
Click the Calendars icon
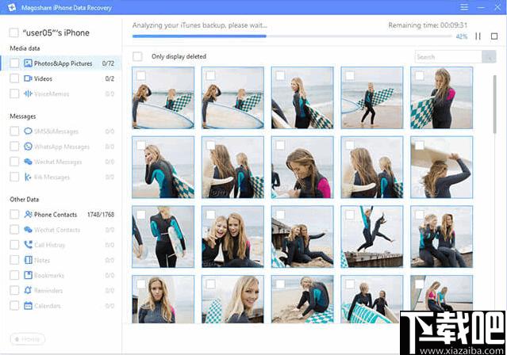(x=28, y=305)
